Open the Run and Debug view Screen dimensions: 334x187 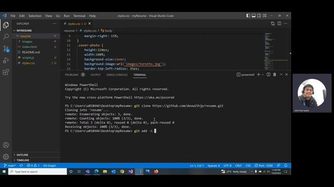(x=6, y=60)
